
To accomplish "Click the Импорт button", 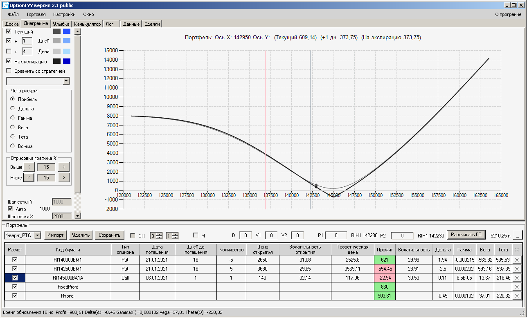I will point(55,235).
